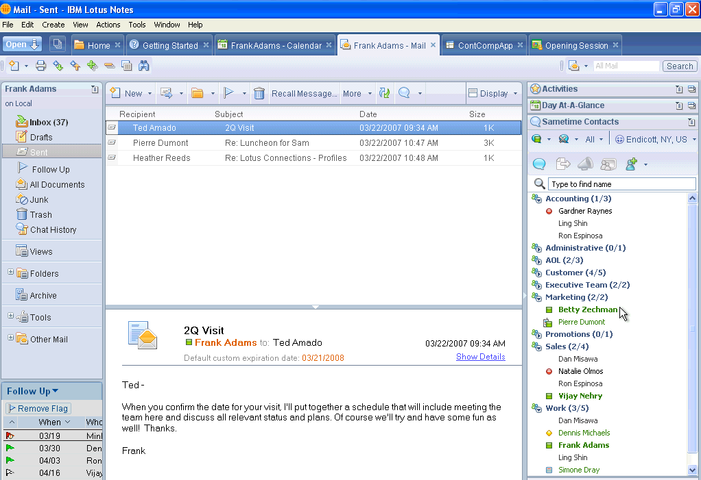Viewport: 701px width, 480px height.
Task: Click the contacts list scrollbar down arrow
Action: (692, 470)
